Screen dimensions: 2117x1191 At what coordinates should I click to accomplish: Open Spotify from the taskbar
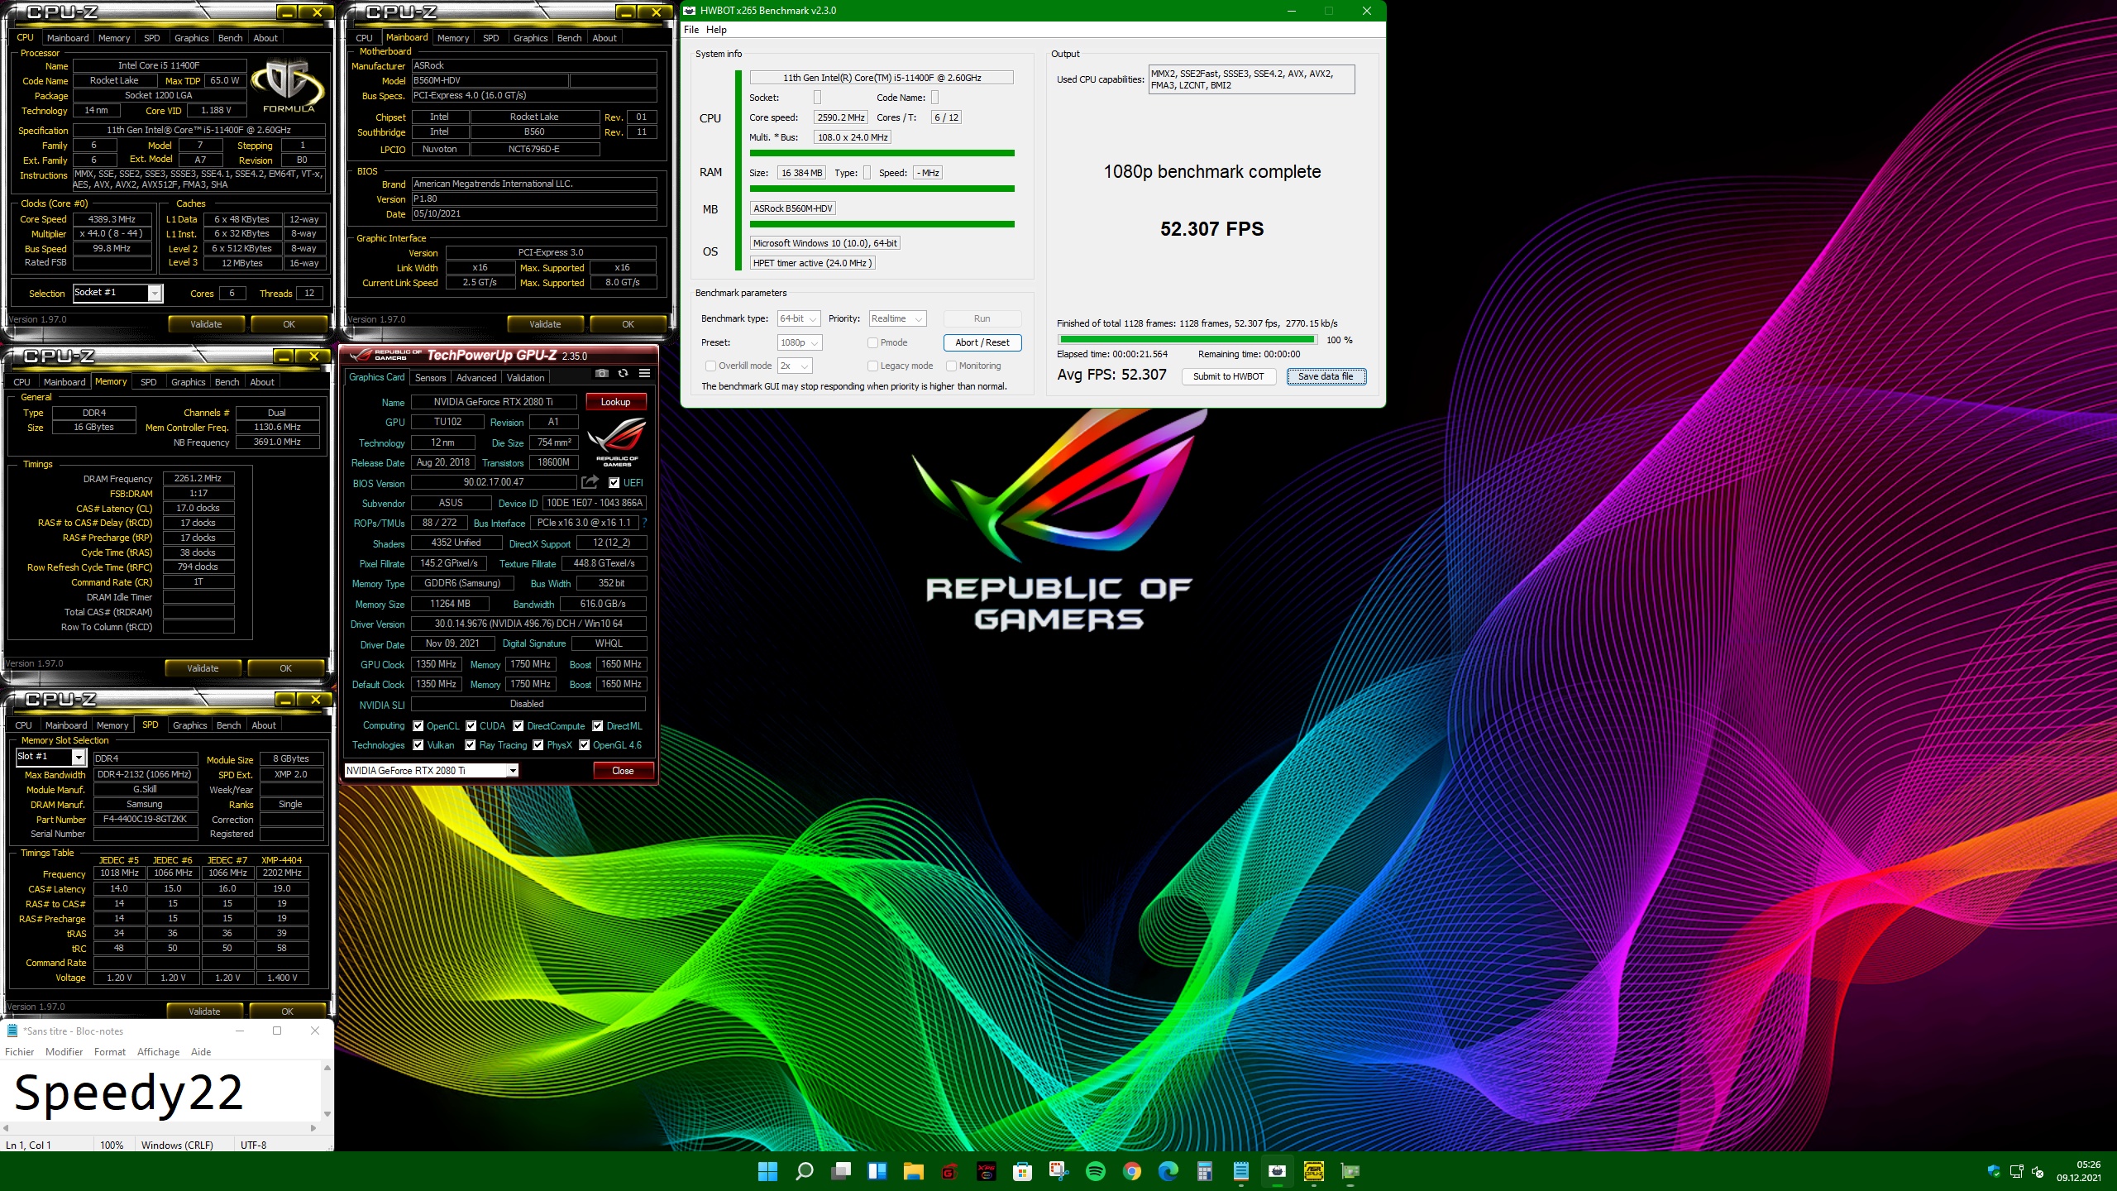[1095, 1171]
